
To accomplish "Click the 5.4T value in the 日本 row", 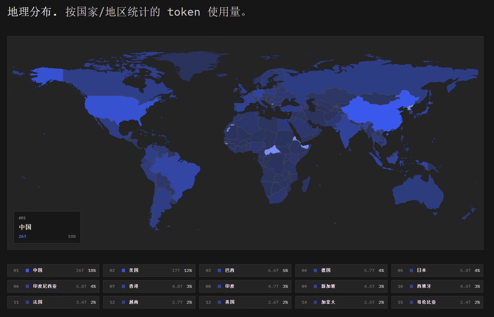I will 465,270.
